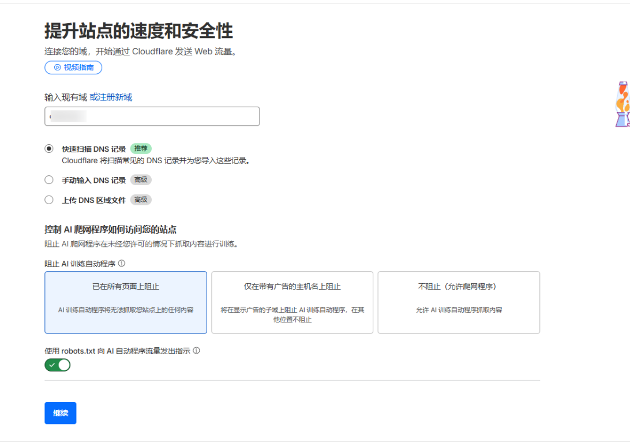Open the 或注册新域 link
Image resolution: width=630 pixels, height=443 pixels.
coord(111,97)
